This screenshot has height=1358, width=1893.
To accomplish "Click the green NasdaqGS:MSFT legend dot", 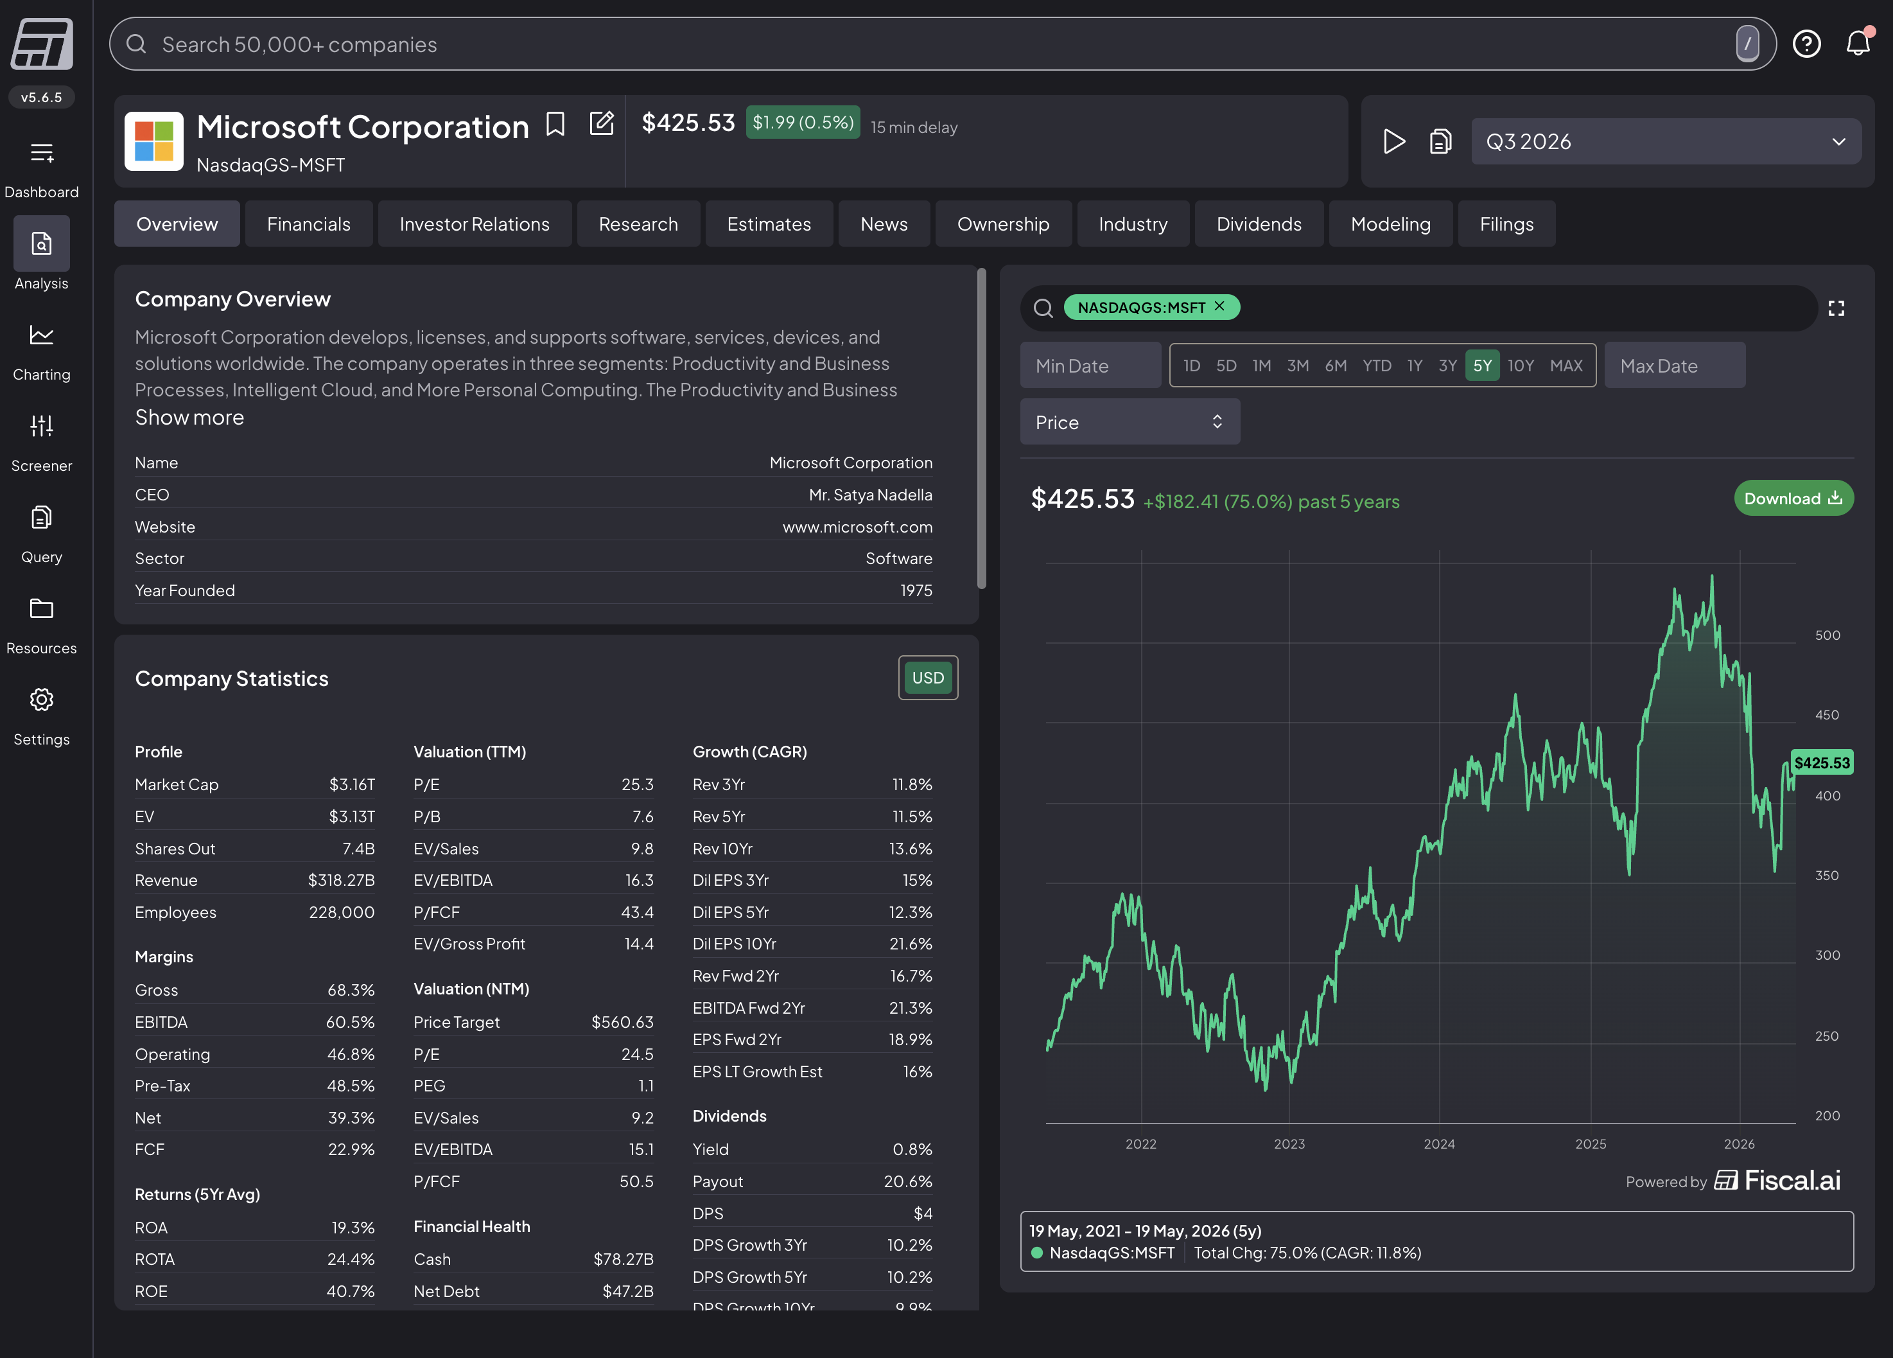I will click(x=1036, y=1253).
